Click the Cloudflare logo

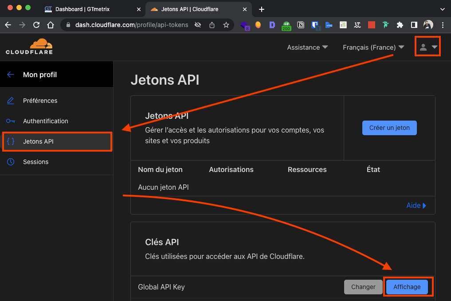coord(29,47)
